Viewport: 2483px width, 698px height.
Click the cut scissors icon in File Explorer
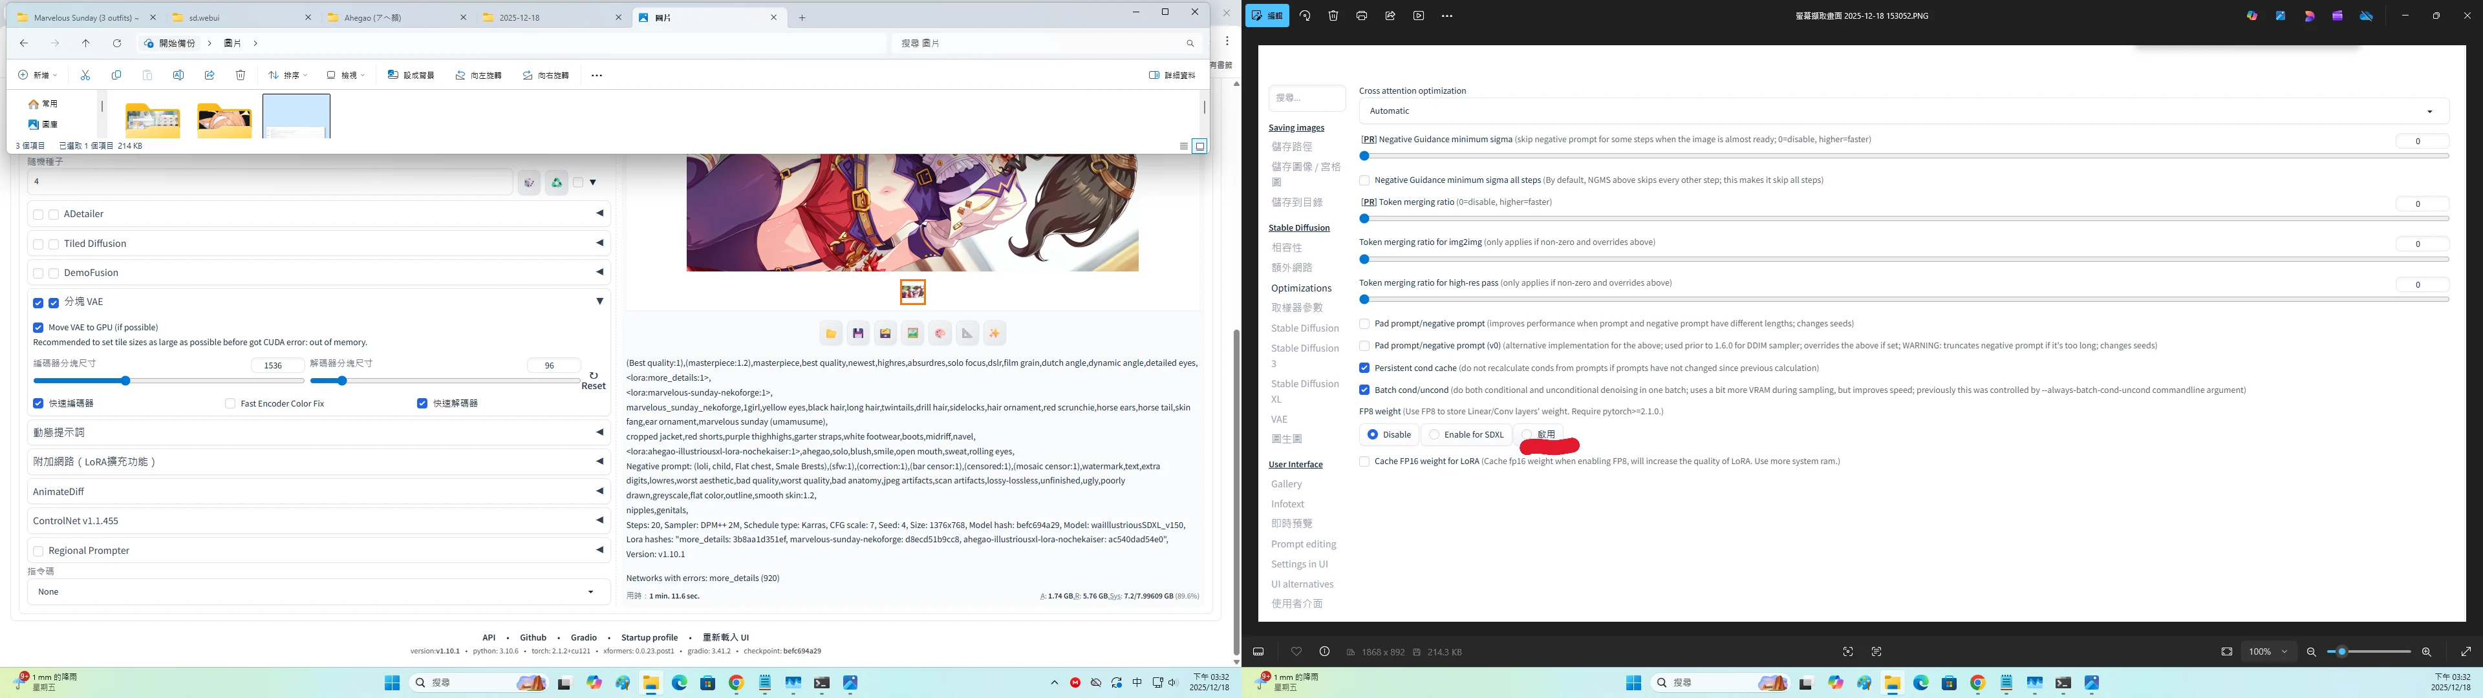coord(86,75)
